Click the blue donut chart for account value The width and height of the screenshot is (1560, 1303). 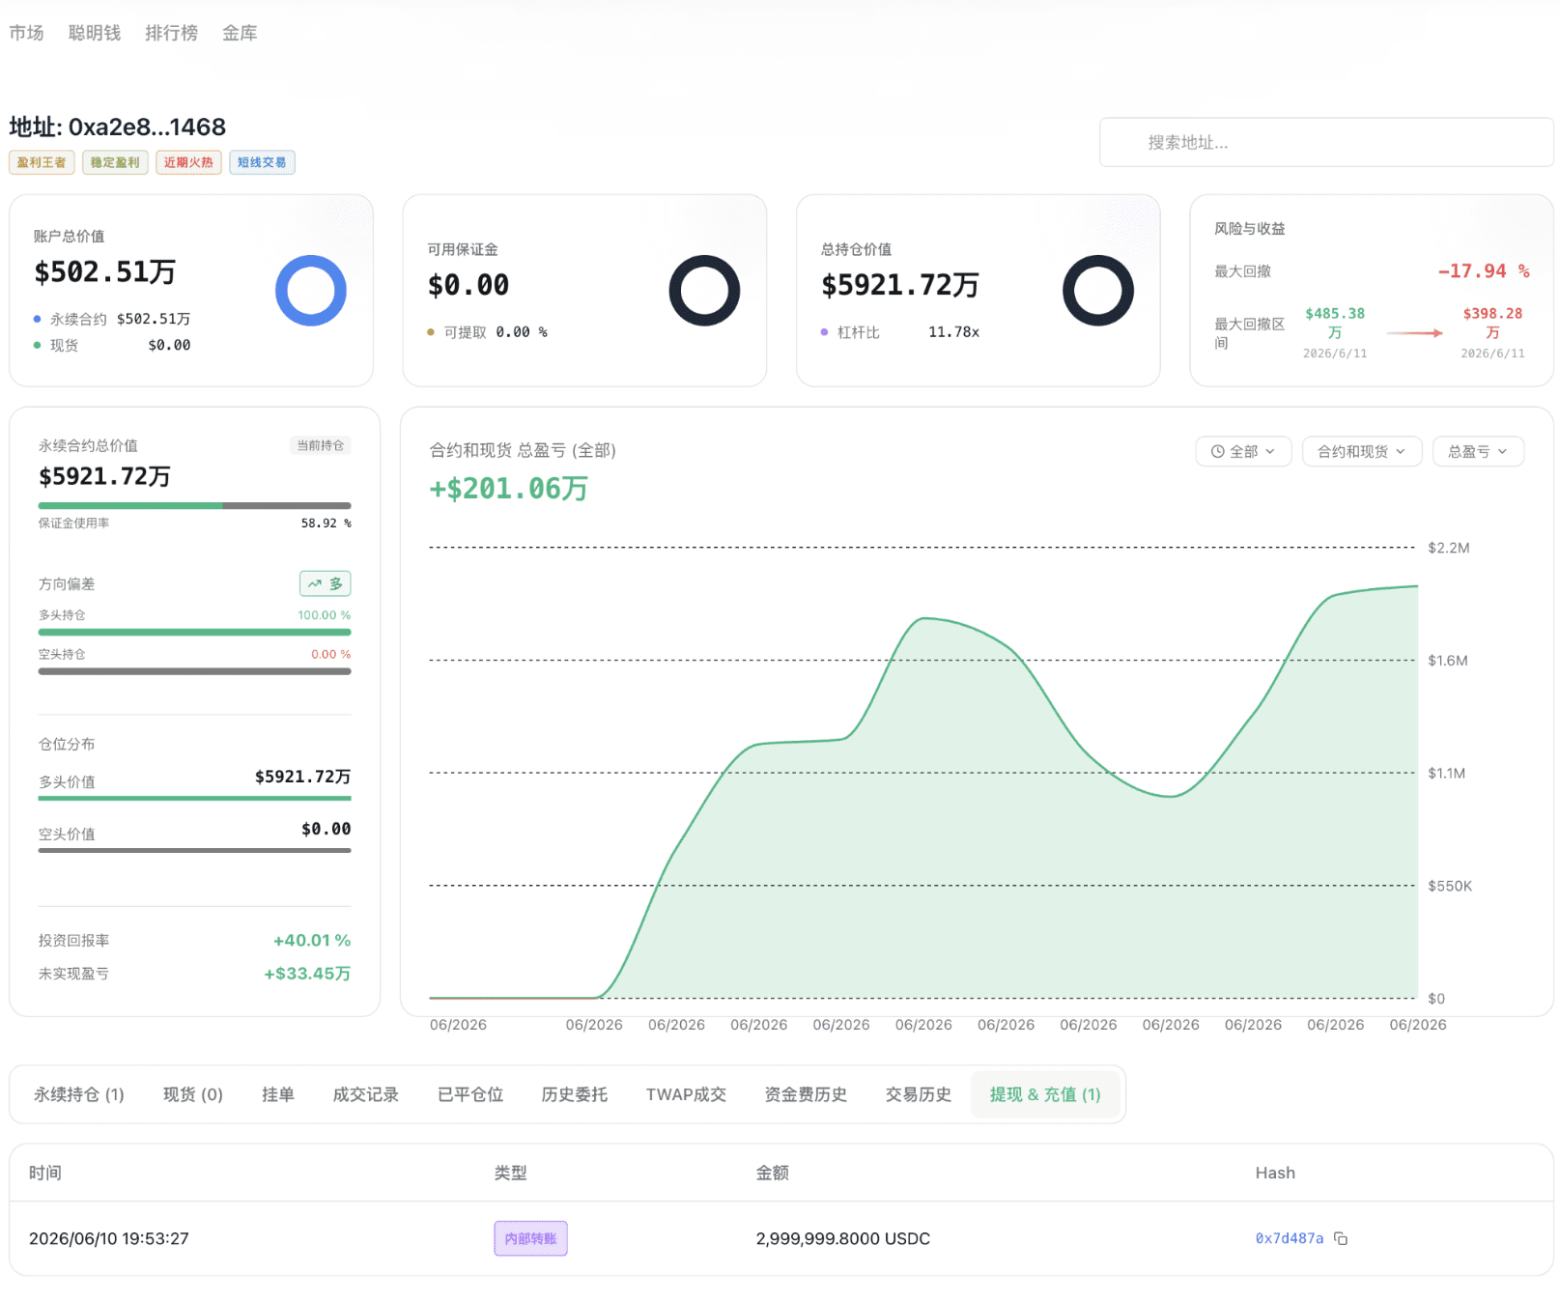(311, 291)
